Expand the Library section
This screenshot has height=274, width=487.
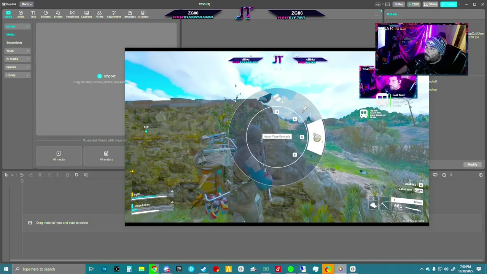tap(17, 75)
